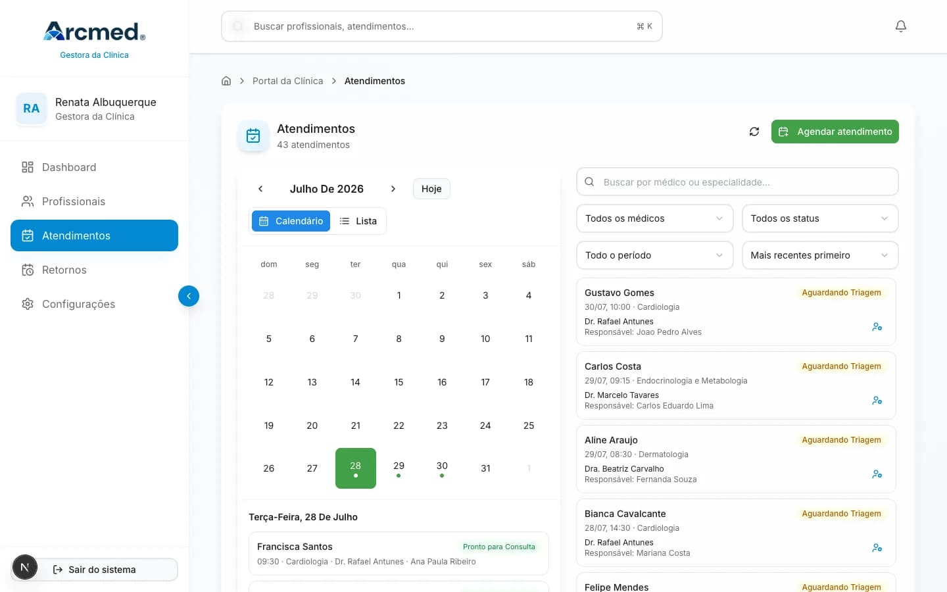This screenshot has height=592, width=947.
Task: Click Julho De 2026 month title
Action: (x=327, y=189)
